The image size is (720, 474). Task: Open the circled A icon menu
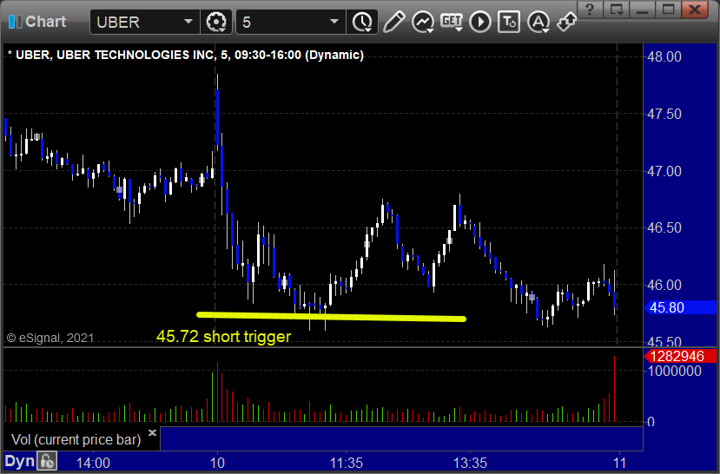point(538,22)
